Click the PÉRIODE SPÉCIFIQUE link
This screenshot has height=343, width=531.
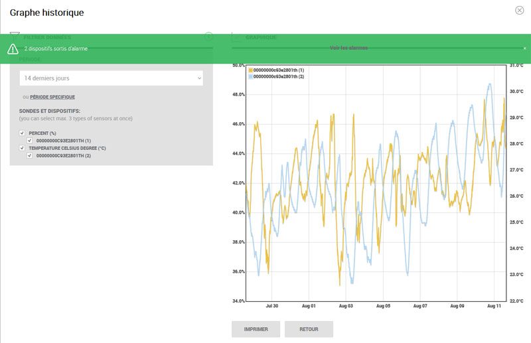click(x=52, y=97)
